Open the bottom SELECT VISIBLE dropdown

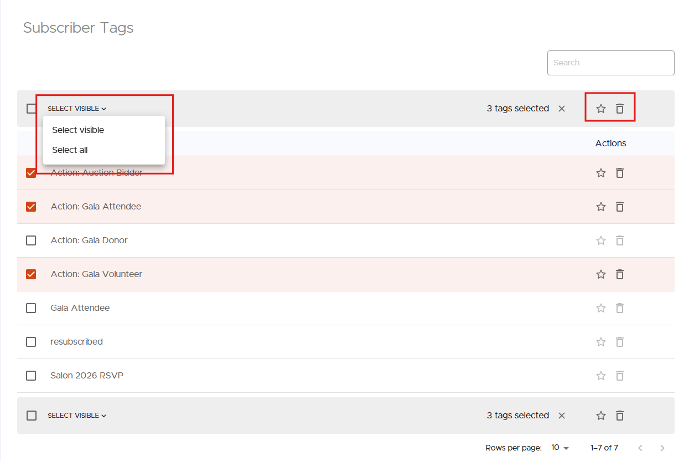tap(77, 416)
